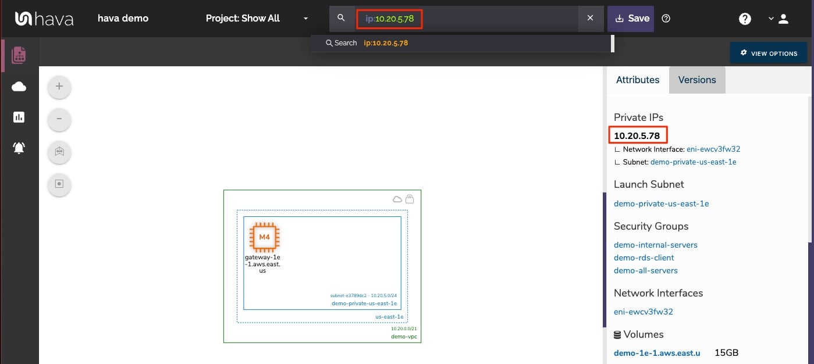Open the Reports statistics sidebar icon

pos(19,117)
